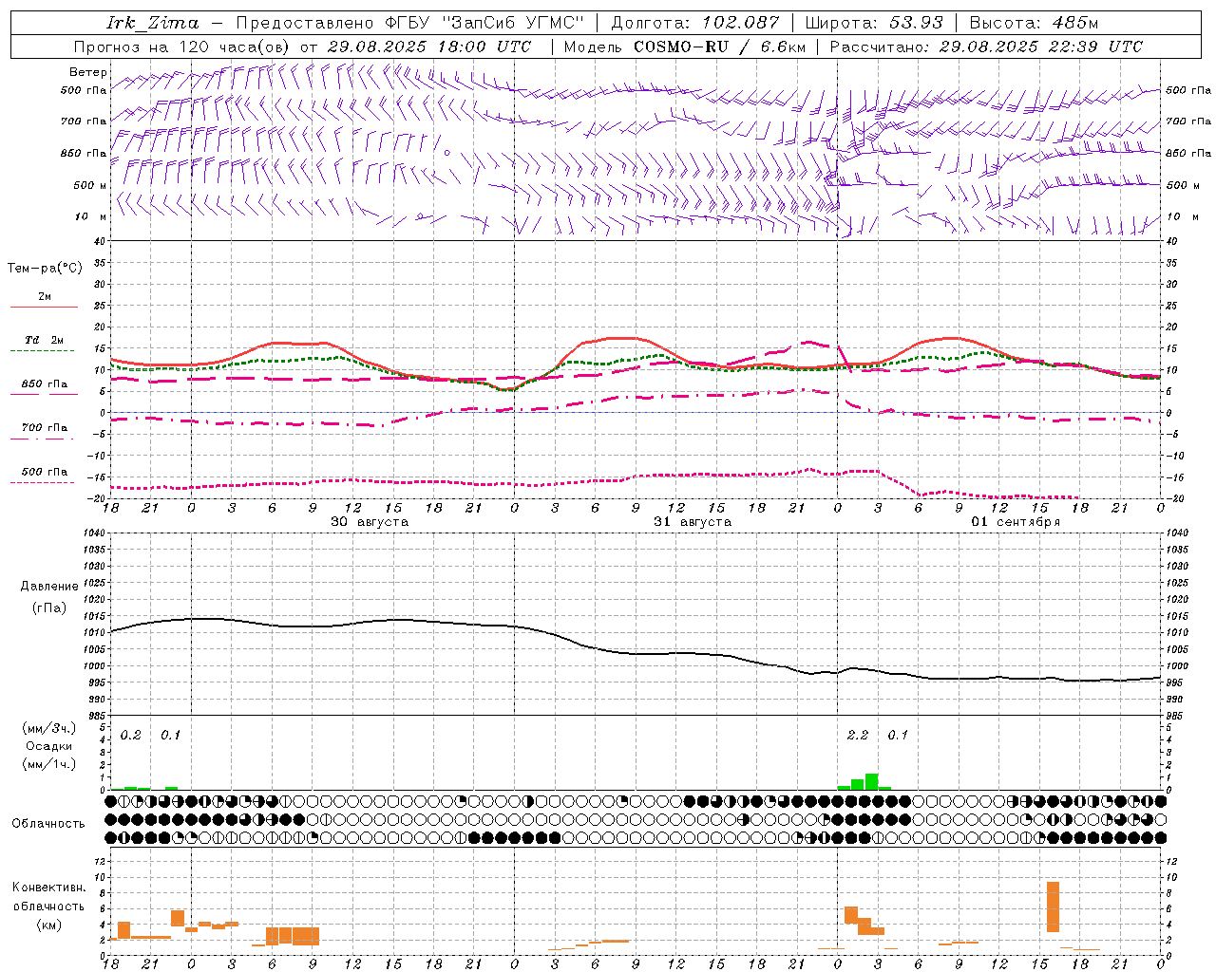Click the tallest green precipitation bar
The height and width of the screenshot is (972, 1216).
pos(871,782)
